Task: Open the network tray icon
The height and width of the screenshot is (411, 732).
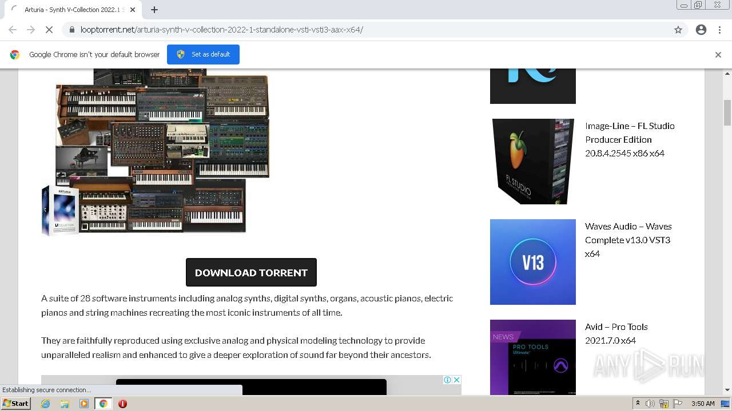Action: point(664,404)
